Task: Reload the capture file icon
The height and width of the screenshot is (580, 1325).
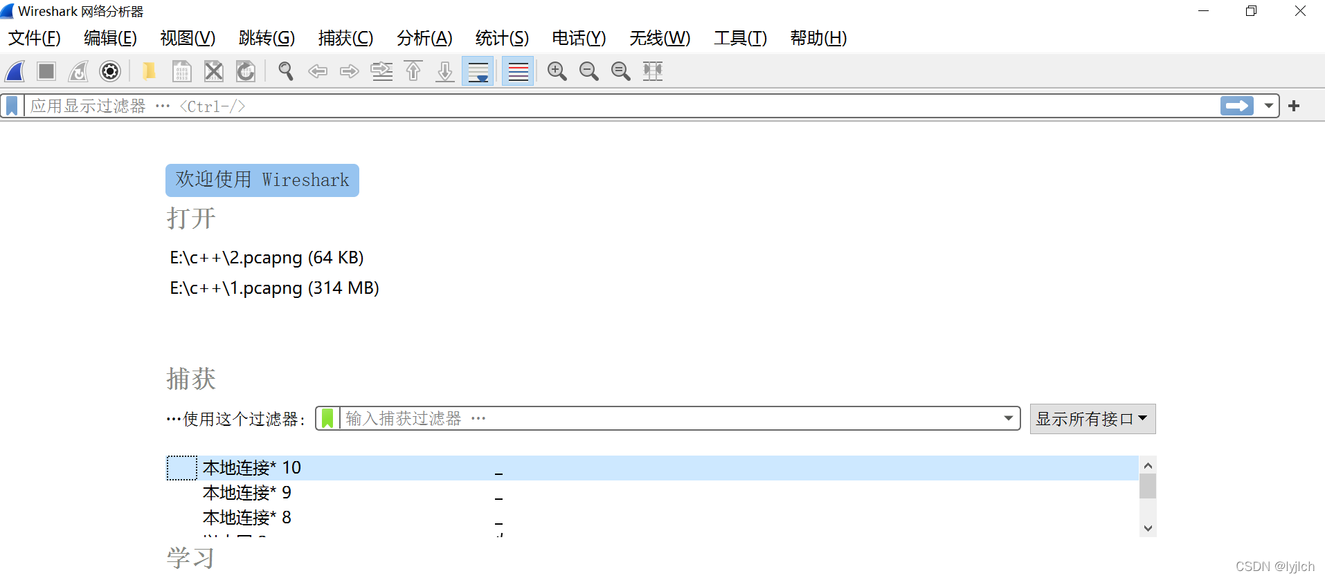Action: tap(246, 71)
